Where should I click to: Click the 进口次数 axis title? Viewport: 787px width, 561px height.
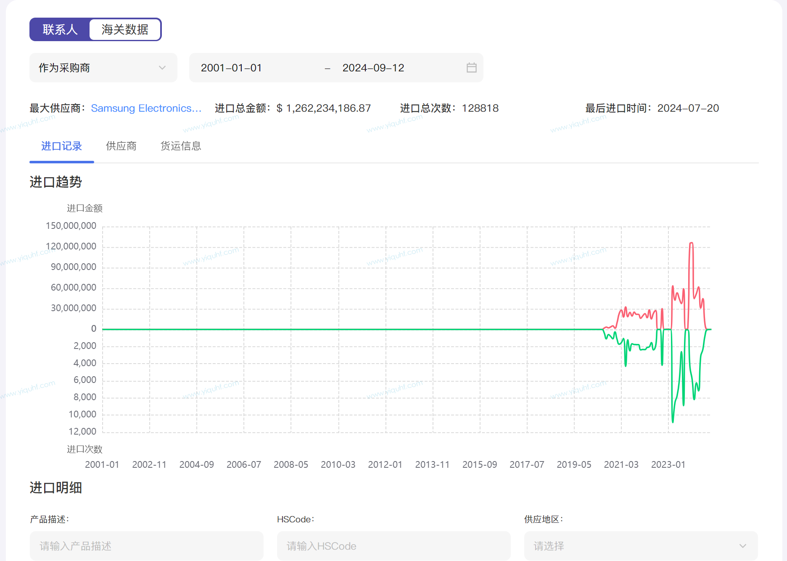click(85, 449)
